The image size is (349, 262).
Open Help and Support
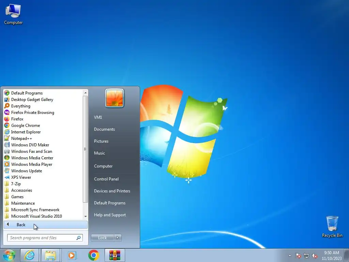pos(110,215)
